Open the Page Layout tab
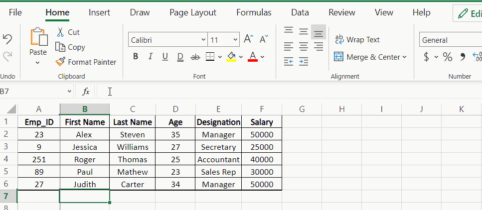This screenshot has height=210, width=482. (193, 13)
